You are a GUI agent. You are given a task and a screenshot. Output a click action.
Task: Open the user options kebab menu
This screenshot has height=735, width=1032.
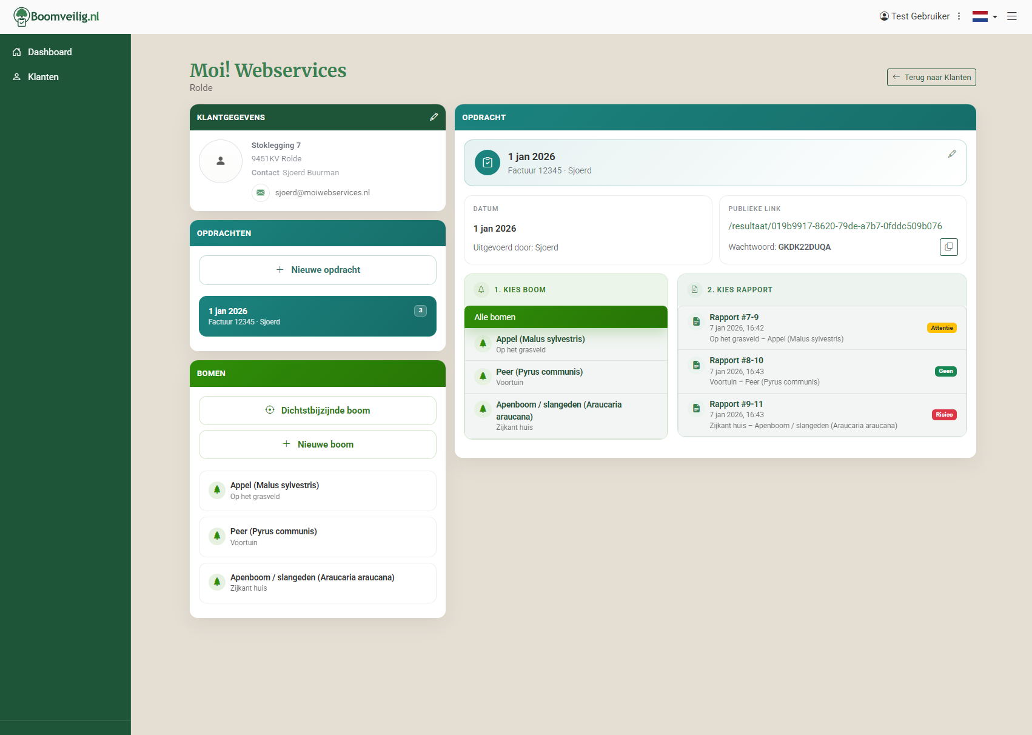coord(959,16)
